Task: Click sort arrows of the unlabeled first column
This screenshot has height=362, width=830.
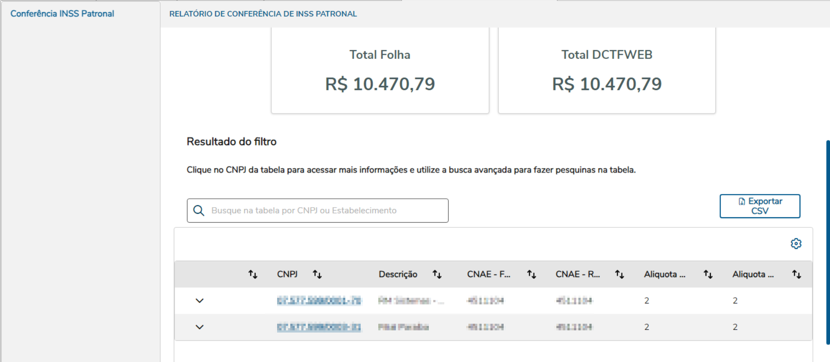Action: tap(252, 274)
